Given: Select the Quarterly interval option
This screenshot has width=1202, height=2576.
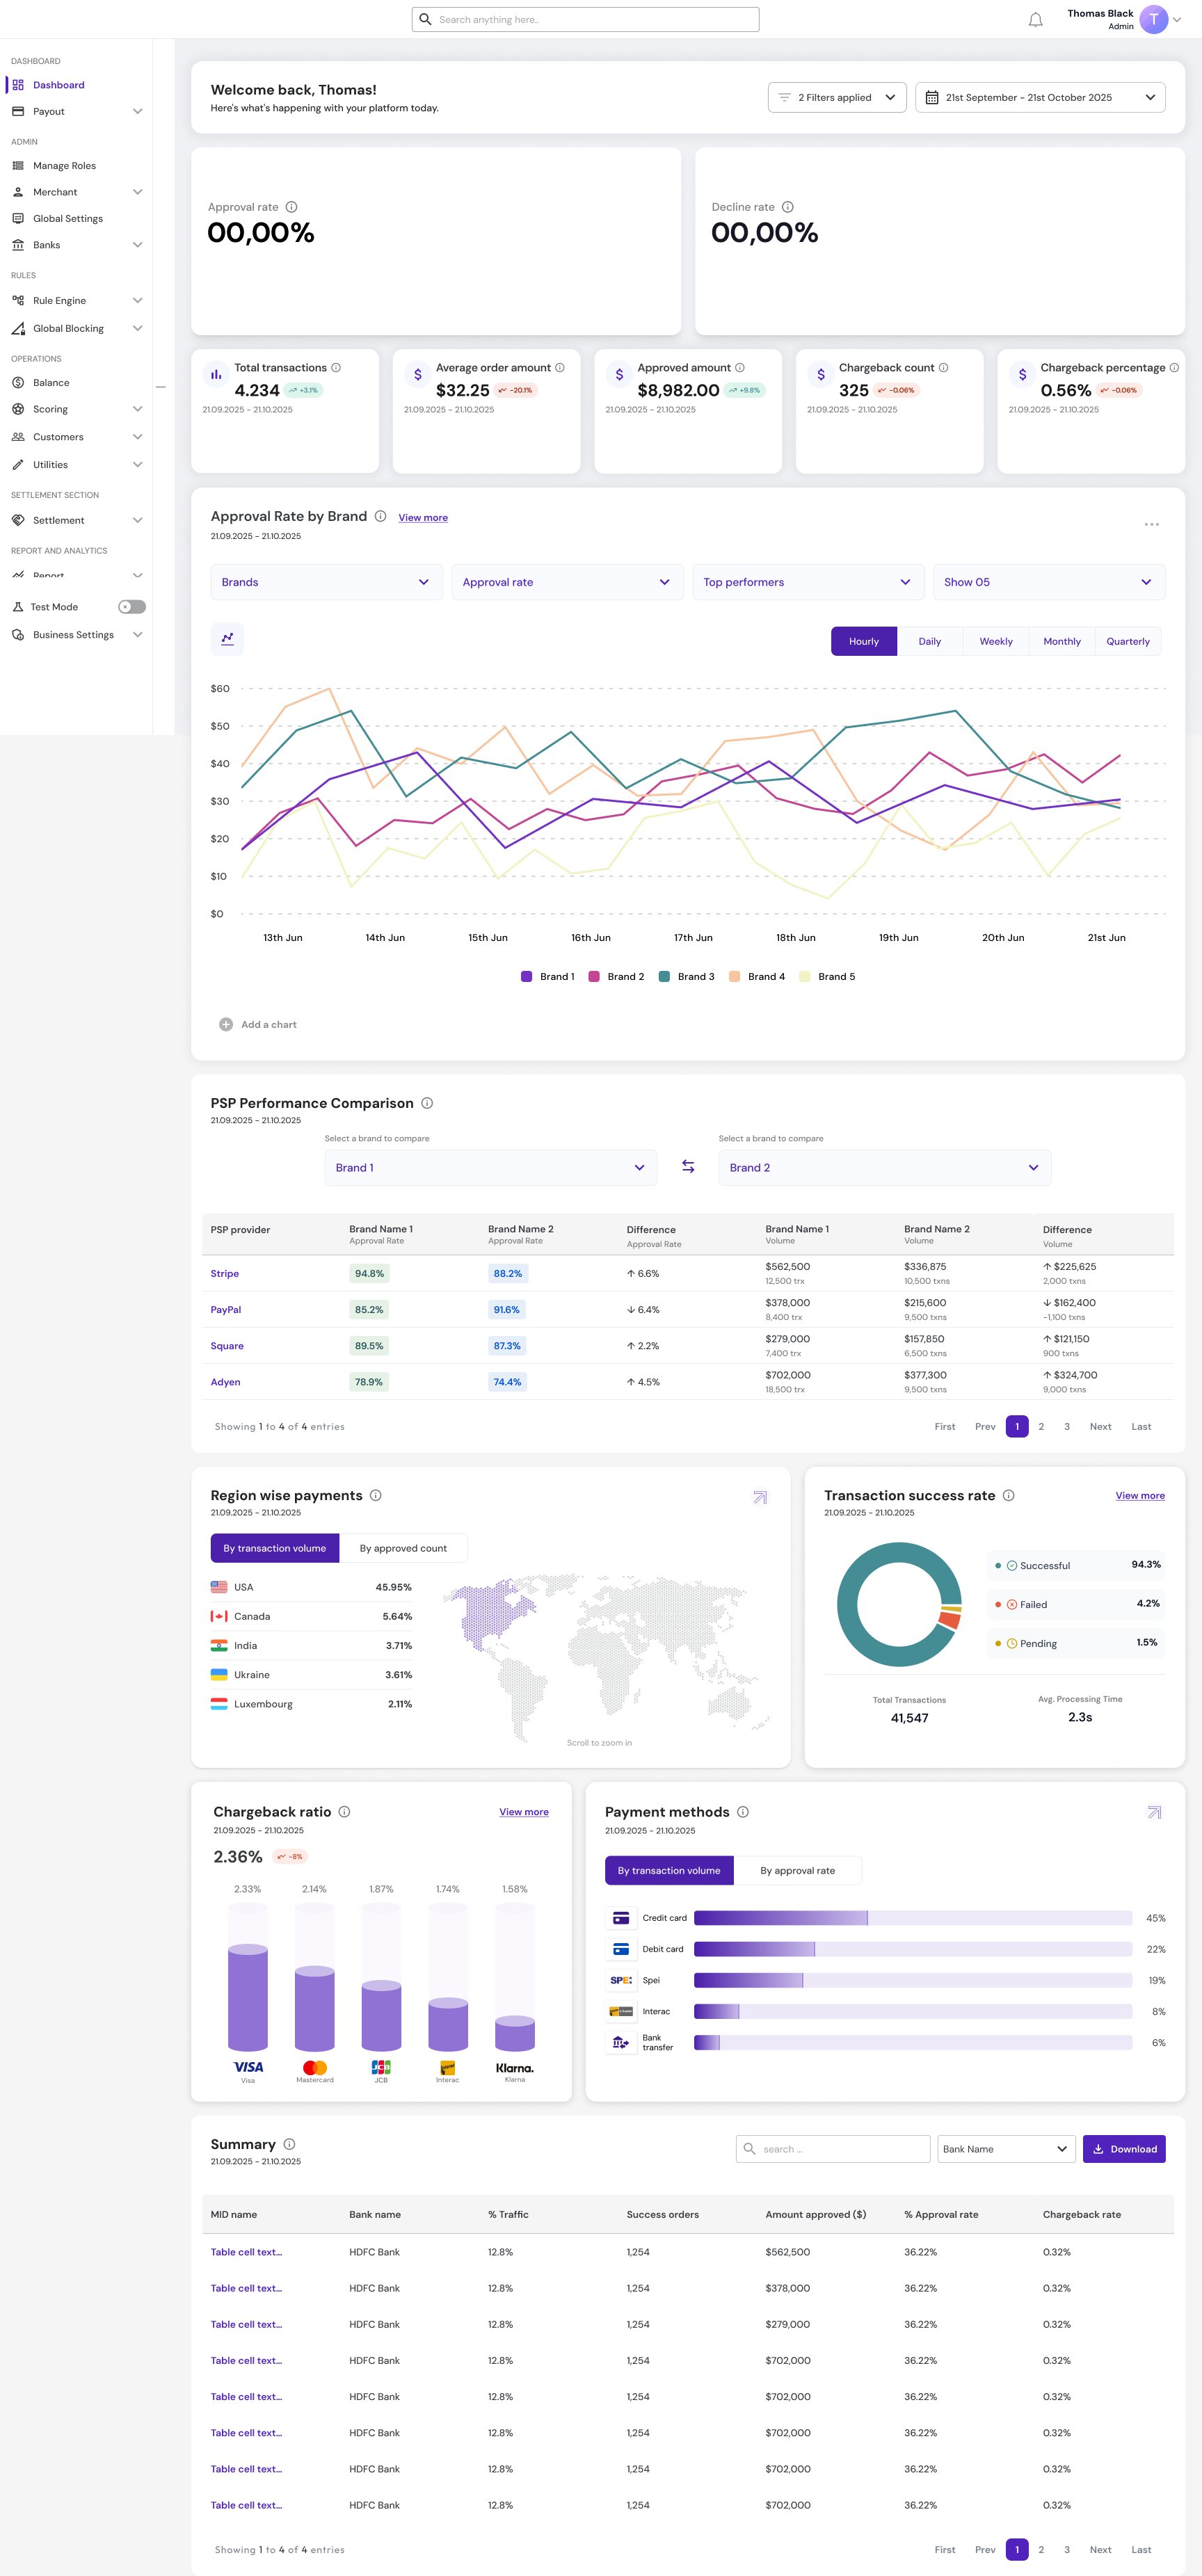Looking at the screenshot, I should [1128, 641].
